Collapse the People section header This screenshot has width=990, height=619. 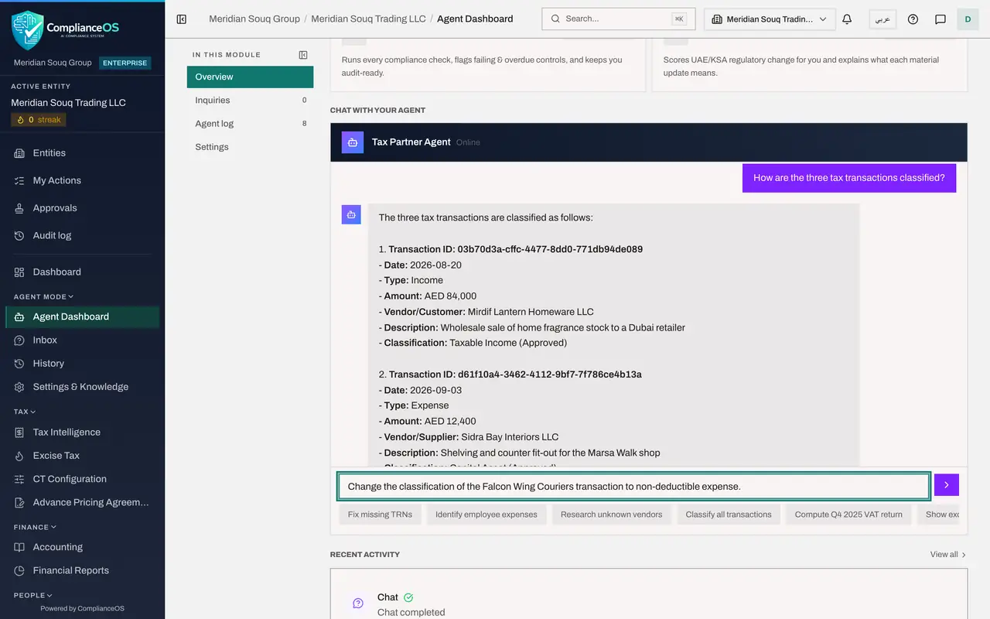pos(33,595)
